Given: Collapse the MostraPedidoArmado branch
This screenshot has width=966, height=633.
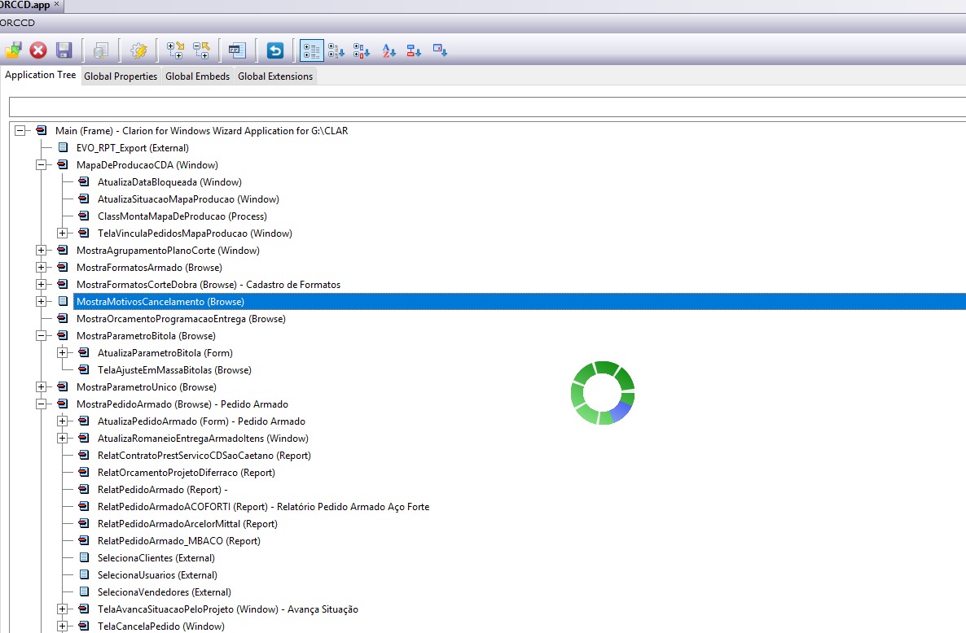Looking at the screenshot, I should 41,404.
